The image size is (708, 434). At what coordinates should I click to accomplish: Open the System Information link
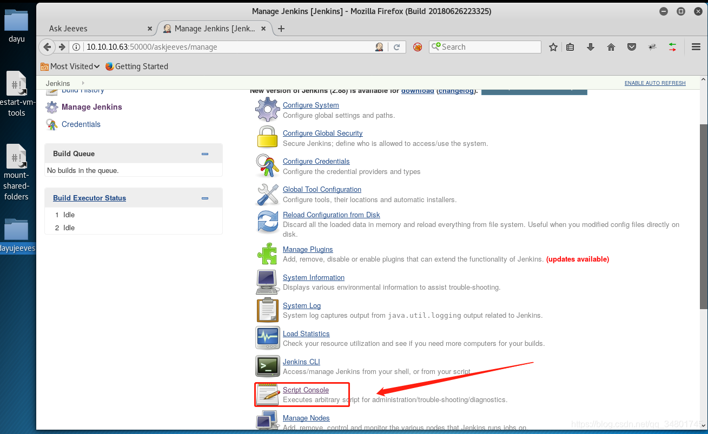pyautogui.click(x=314, y=278)
